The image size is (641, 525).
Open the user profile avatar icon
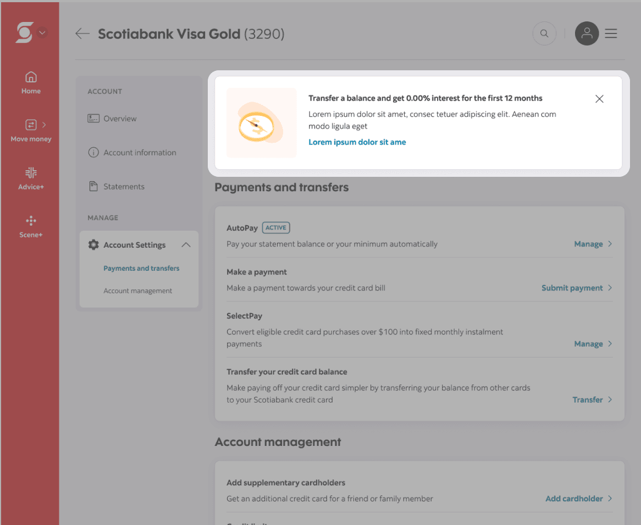pyautogui.click(x=587, y=33)
